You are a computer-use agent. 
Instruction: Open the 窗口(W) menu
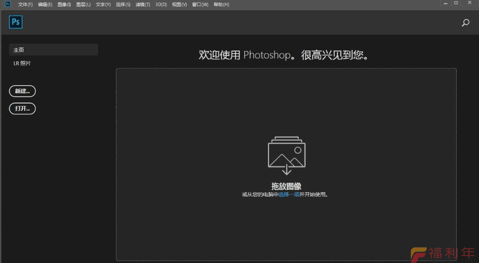pyautogui.click(x=200, y=4)
